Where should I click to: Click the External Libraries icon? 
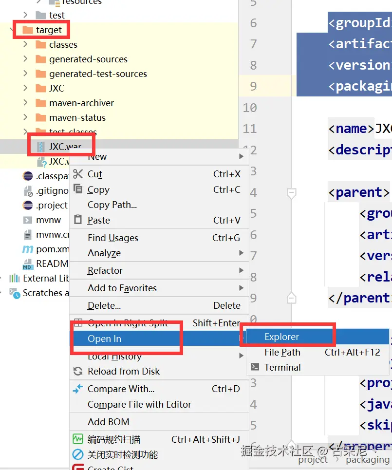(x=15, y=278)
